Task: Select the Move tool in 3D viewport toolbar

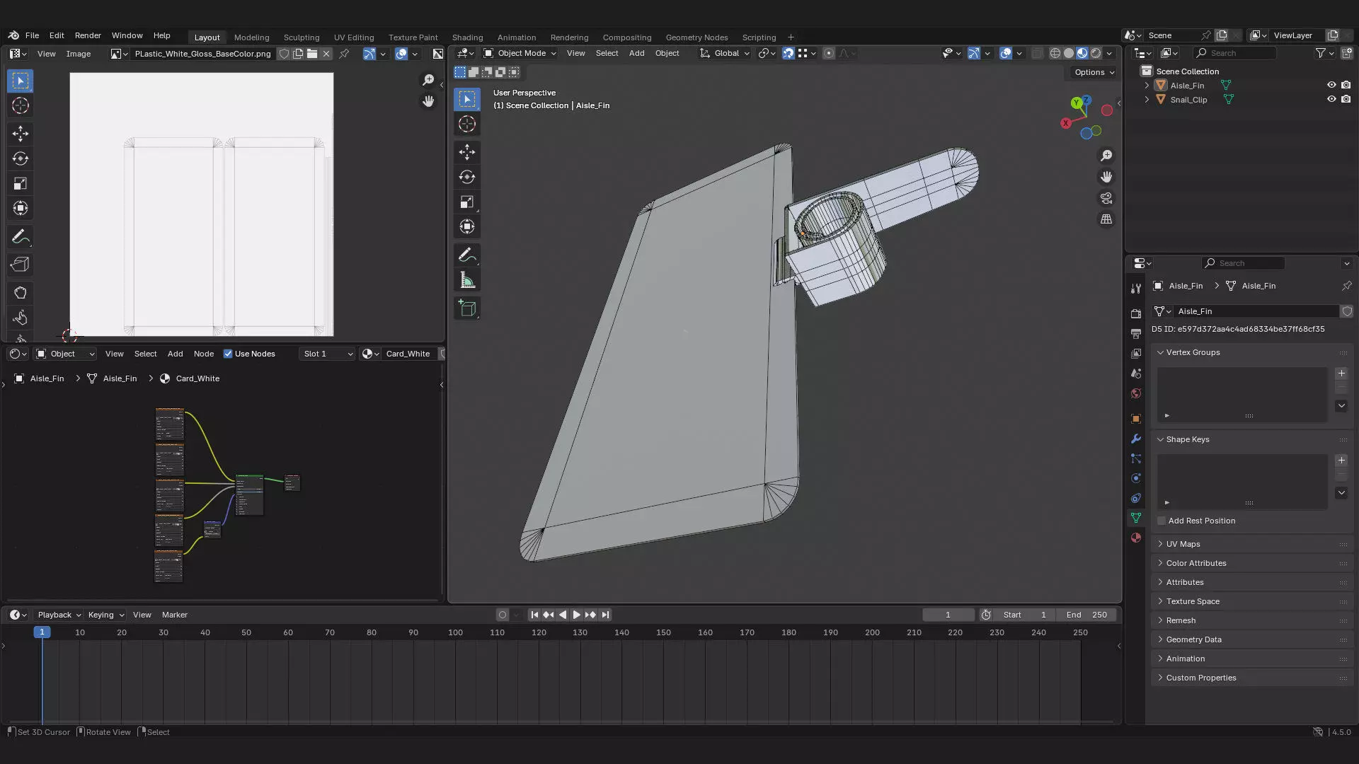Action: [x=467, y=151]
